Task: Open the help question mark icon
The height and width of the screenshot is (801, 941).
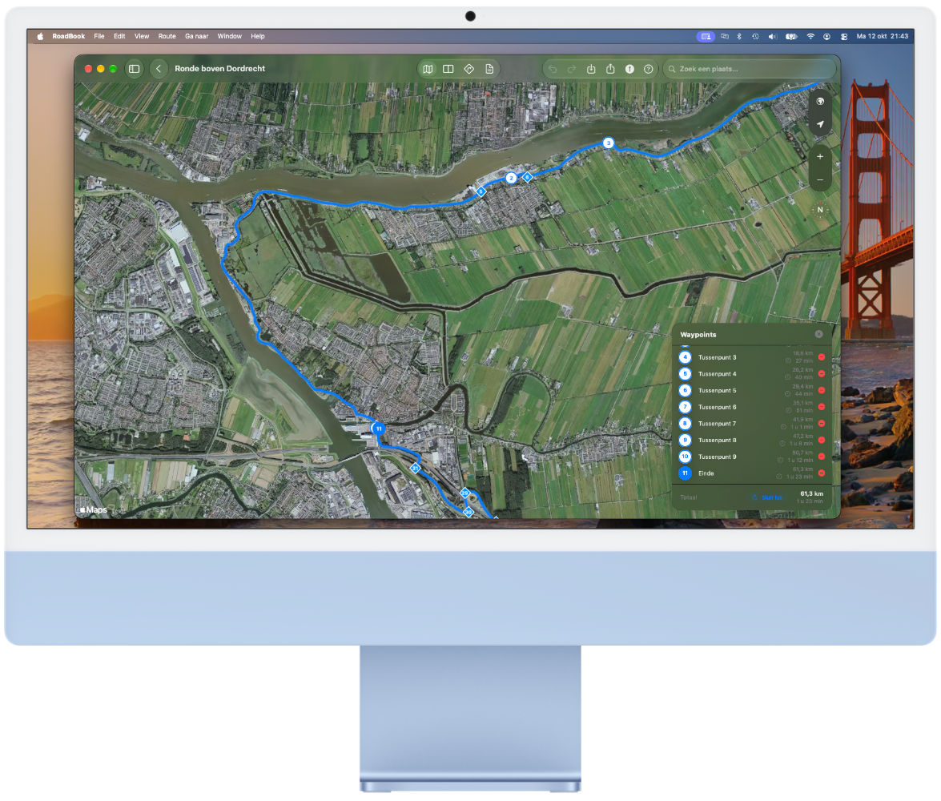Action: (649, 69)
